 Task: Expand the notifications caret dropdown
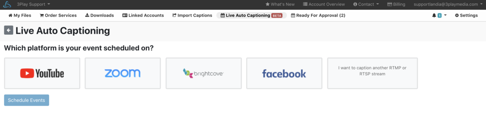(x=445, y=15)
